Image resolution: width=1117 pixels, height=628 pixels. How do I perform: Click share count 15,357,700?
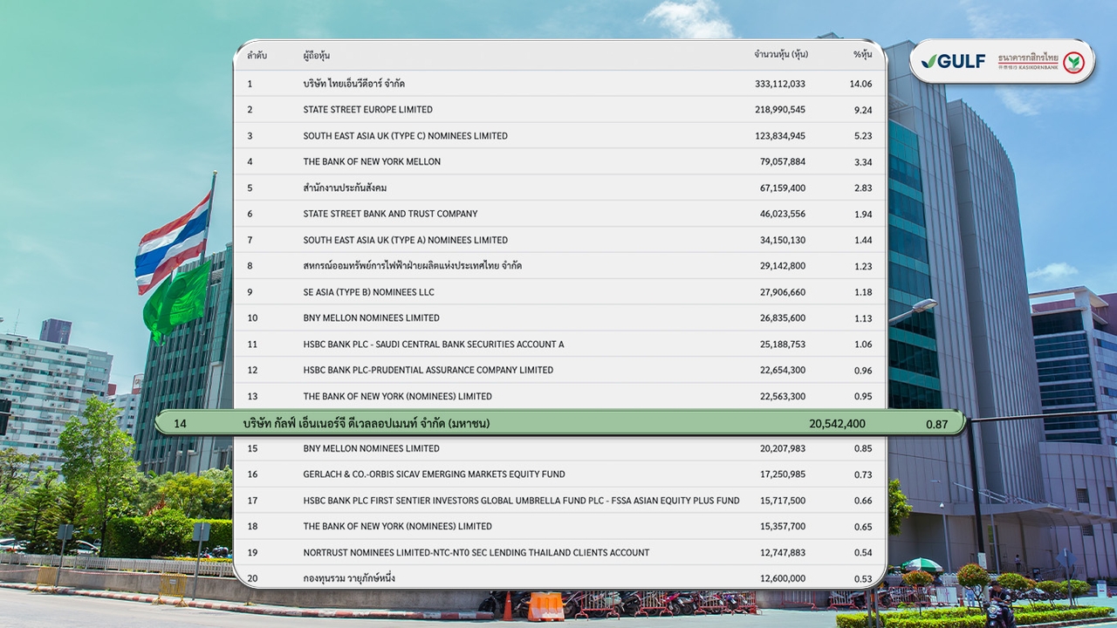pyautogui.click(x=783, y=527)
